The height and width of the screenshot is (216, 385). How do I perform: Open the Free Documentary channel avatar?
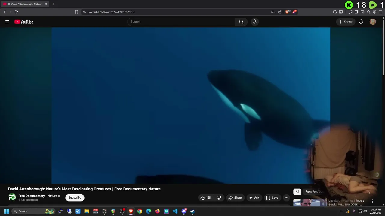tap(12, 197)
